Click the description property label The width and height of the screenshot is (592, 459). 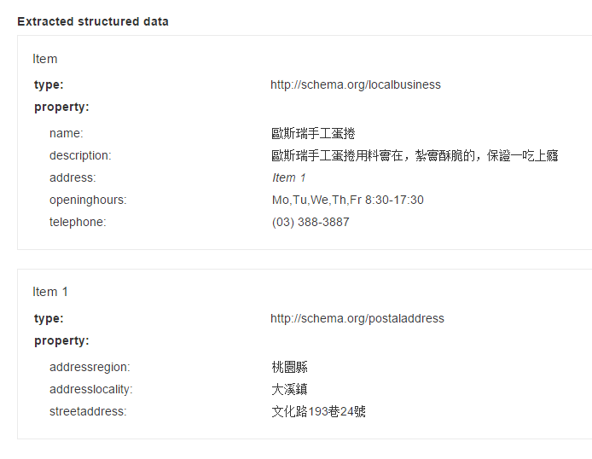coord(80,155)
